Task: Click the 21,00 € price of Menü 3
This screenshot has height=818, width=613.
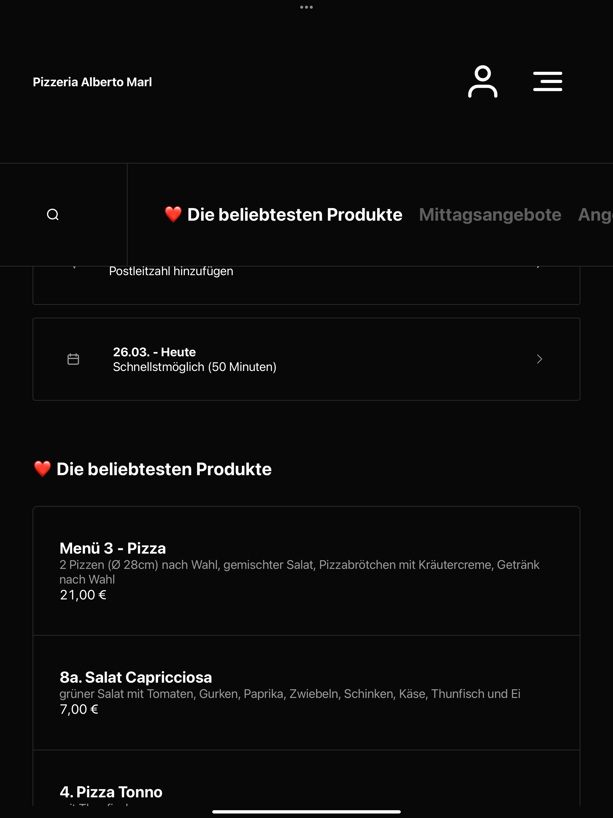Action: (83, 595)
